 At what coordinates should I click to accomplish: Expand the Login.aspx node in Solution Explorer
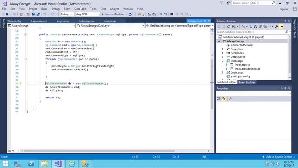223,73
